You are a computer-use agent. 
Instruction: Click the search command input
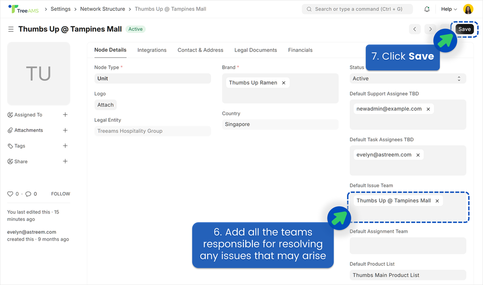[358, 9]
